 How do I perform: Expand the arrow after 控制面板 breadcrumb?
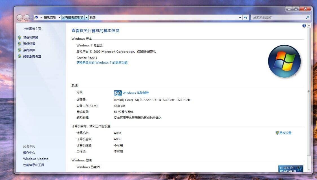tap(59, 17)
